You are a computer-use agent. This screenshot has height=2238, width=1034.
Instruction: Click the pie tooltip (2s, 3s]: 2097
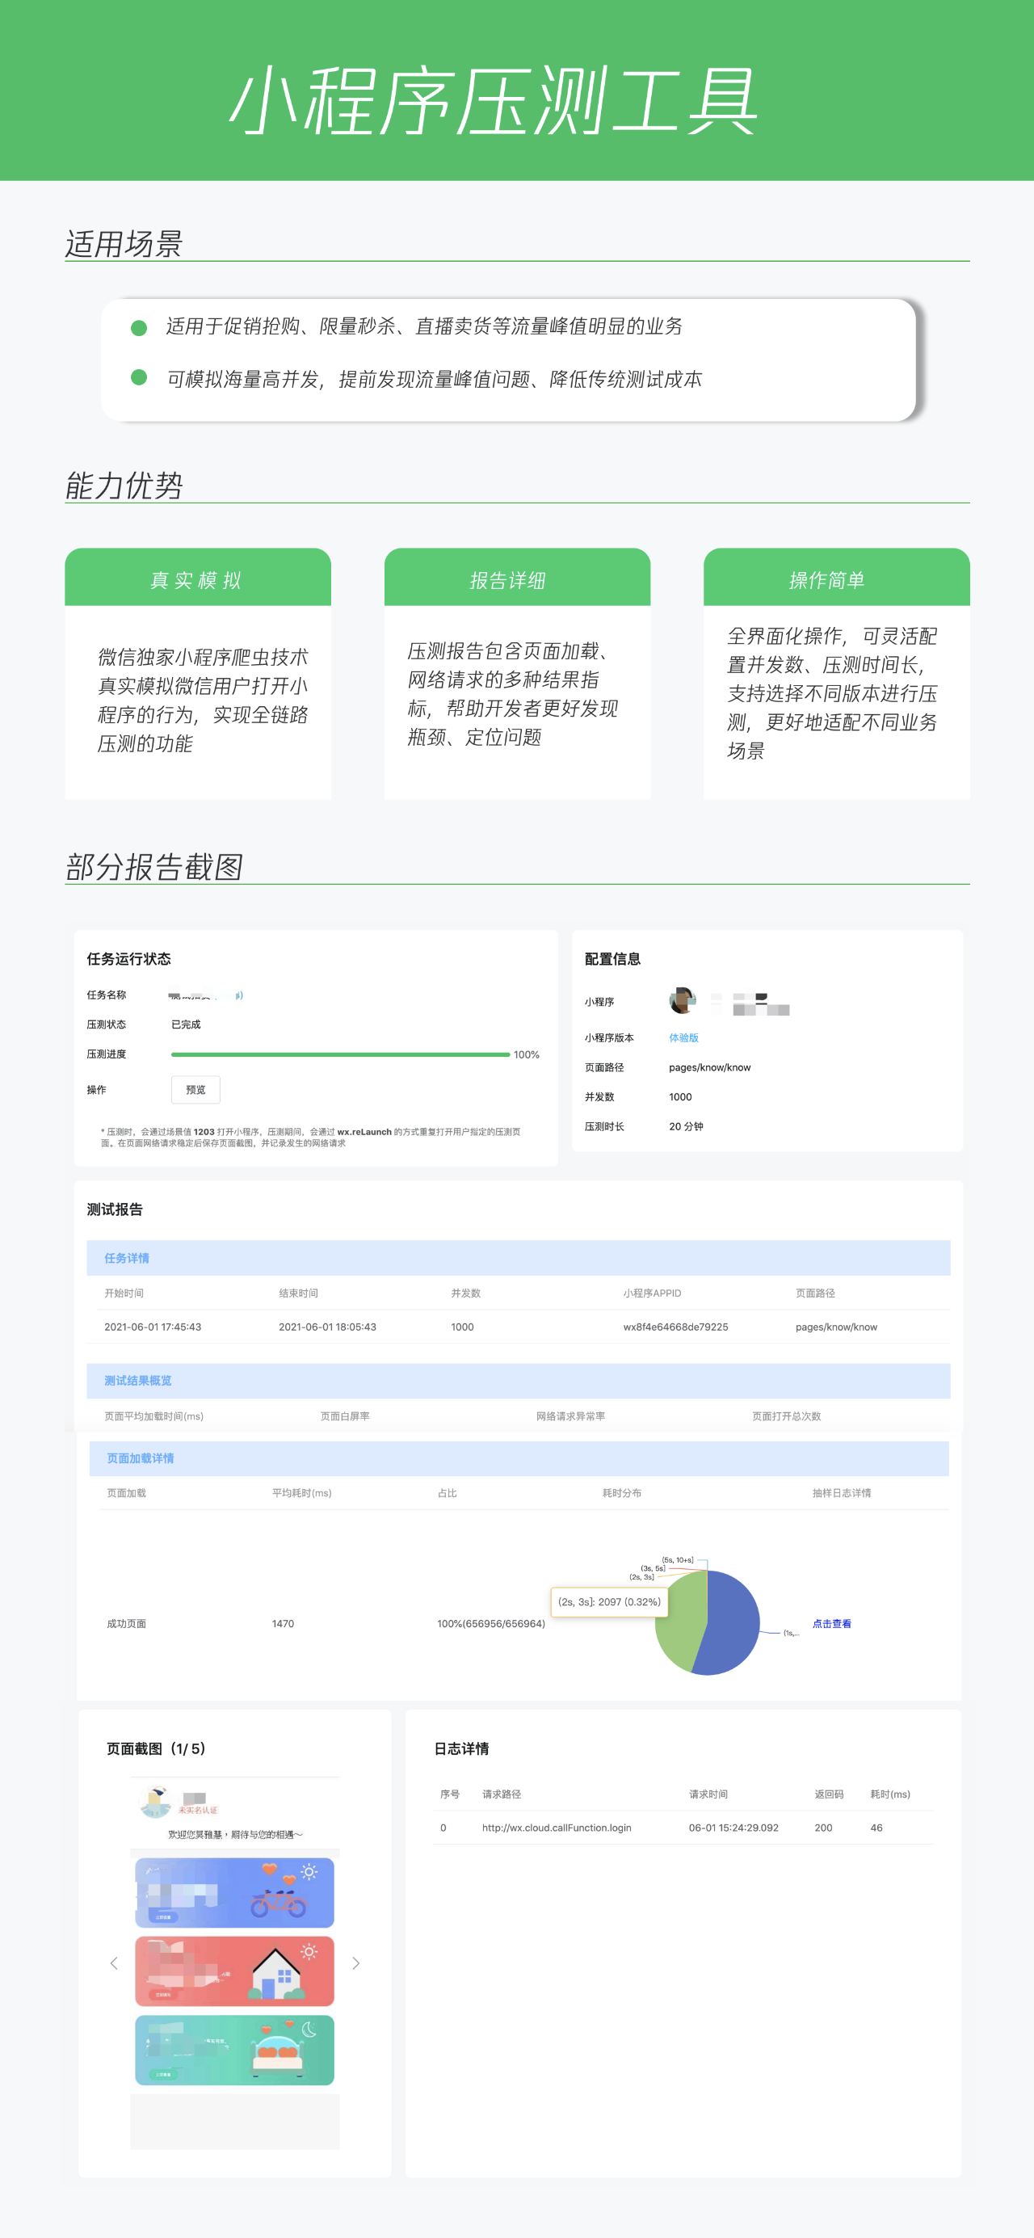(609, 1601)
